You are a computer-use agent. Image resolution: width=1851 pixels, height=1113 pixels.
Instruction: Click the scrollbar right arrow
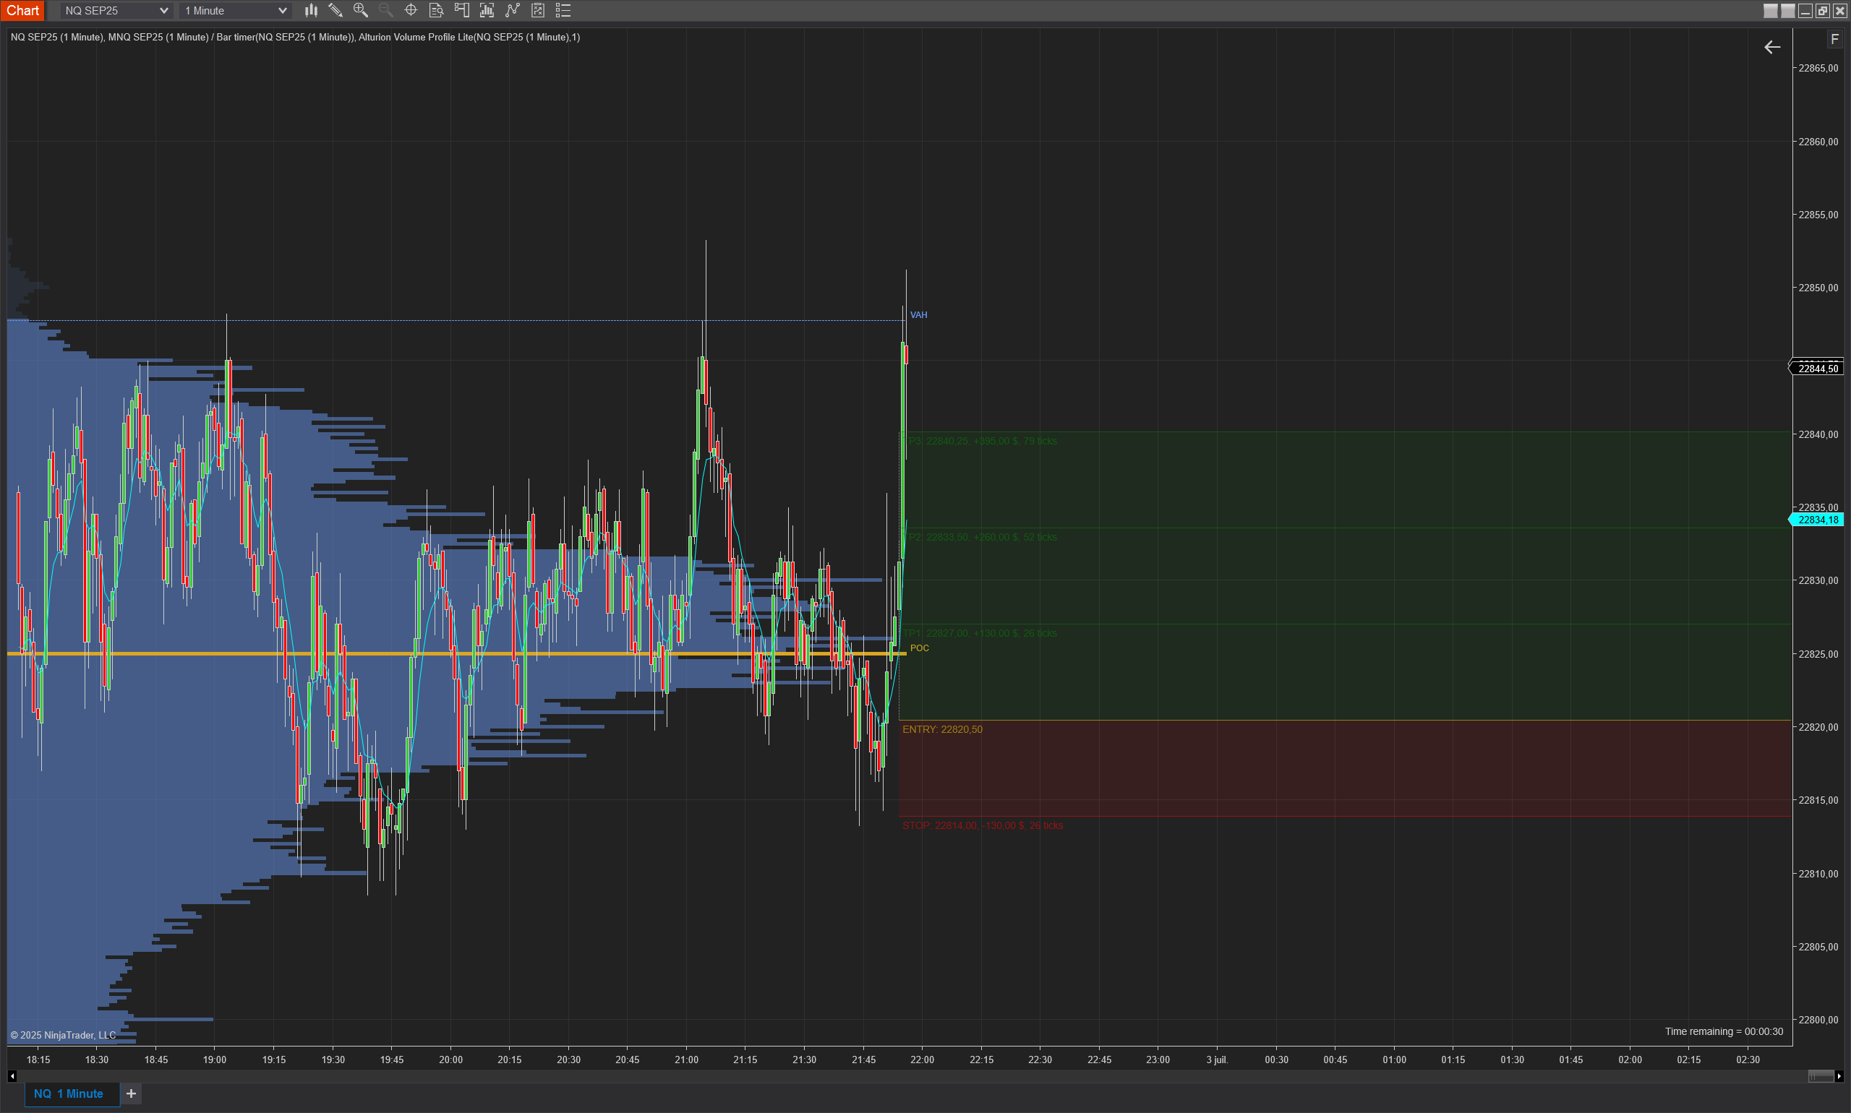pos(1838,1076)
